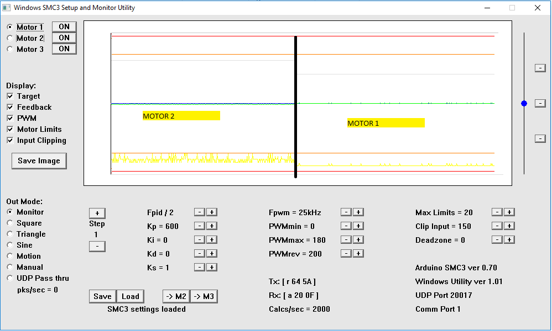The image size is (552, 331).
Task: Select Motion out mode
Action: point(10,256)
